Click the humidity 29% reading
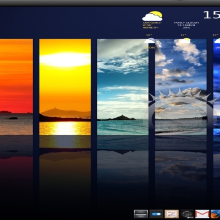Screen dimensions: 220x220 186,28
